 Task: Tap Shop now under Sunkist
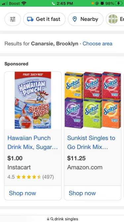(x=82, y=193)
